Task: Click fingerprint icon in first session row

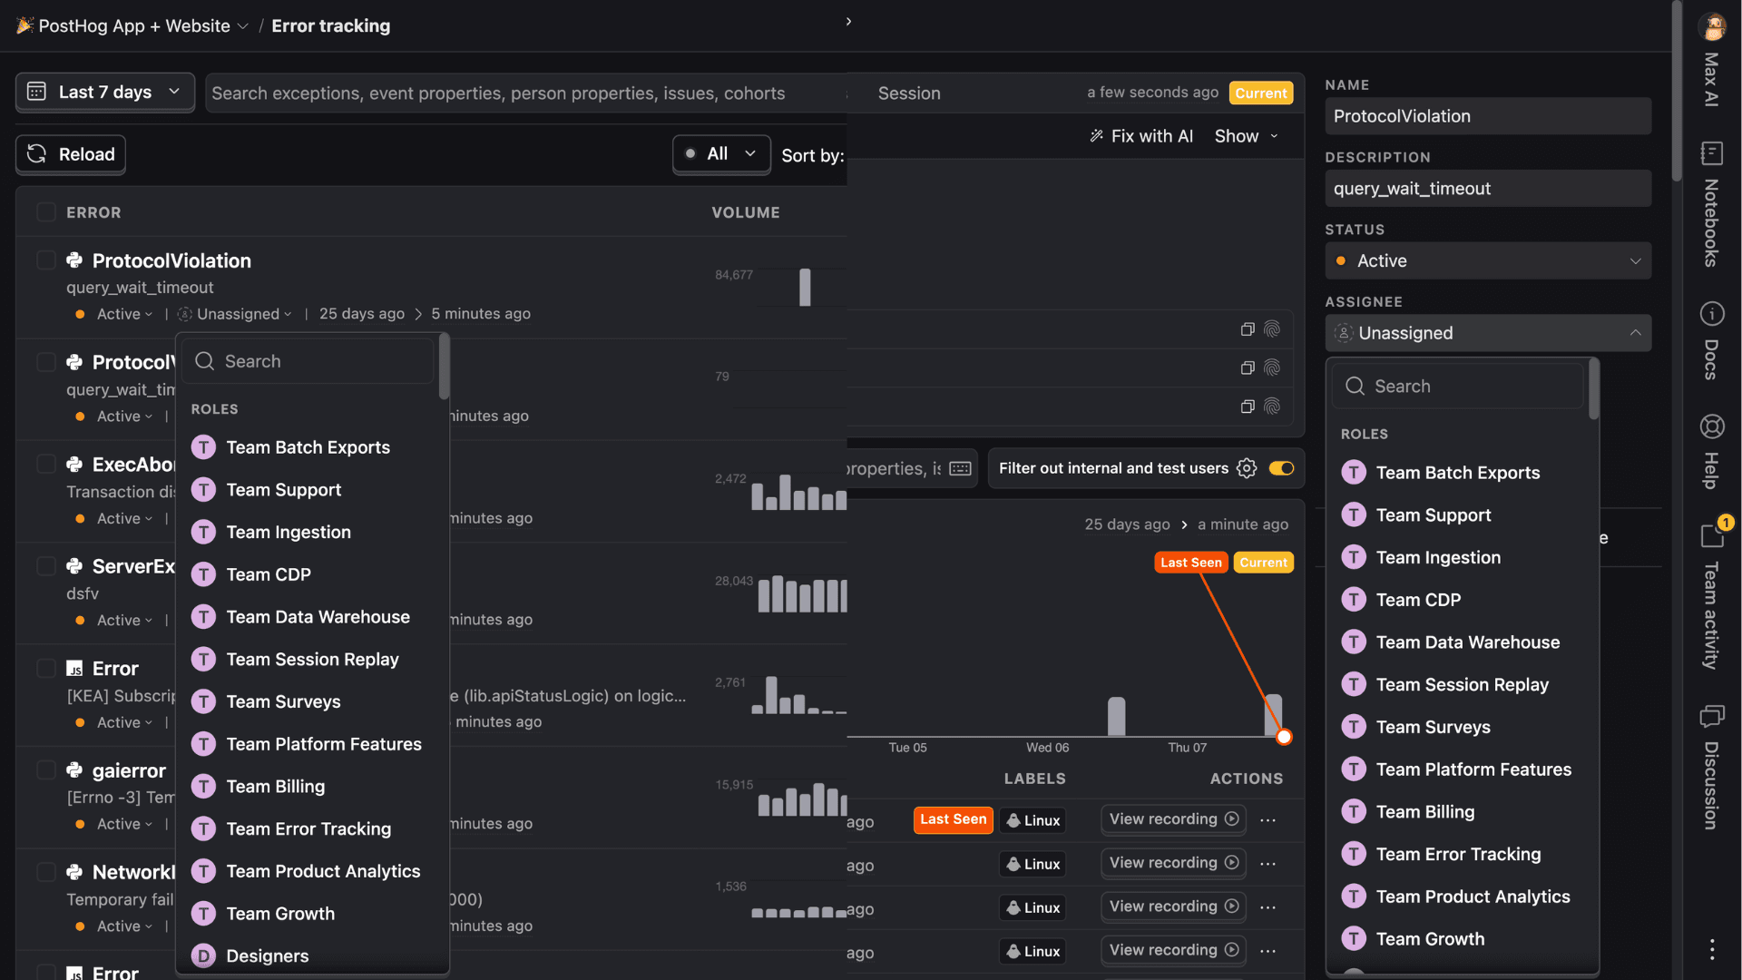Action: click(x=1272, y=329)
